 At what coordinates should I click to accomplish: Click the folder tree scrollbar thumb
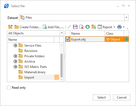click(62, 66)
